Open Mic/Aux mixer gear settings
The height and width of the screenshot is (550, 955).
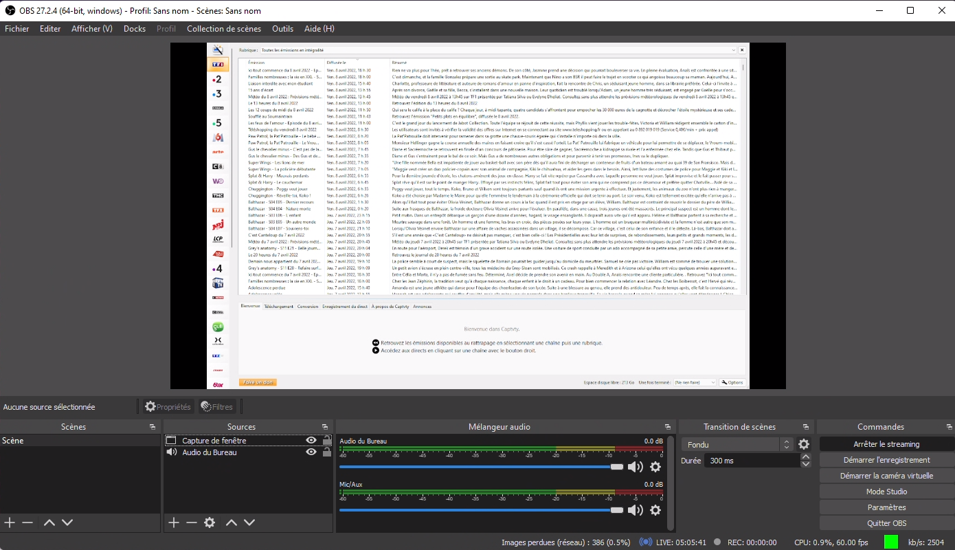point(655,510)
